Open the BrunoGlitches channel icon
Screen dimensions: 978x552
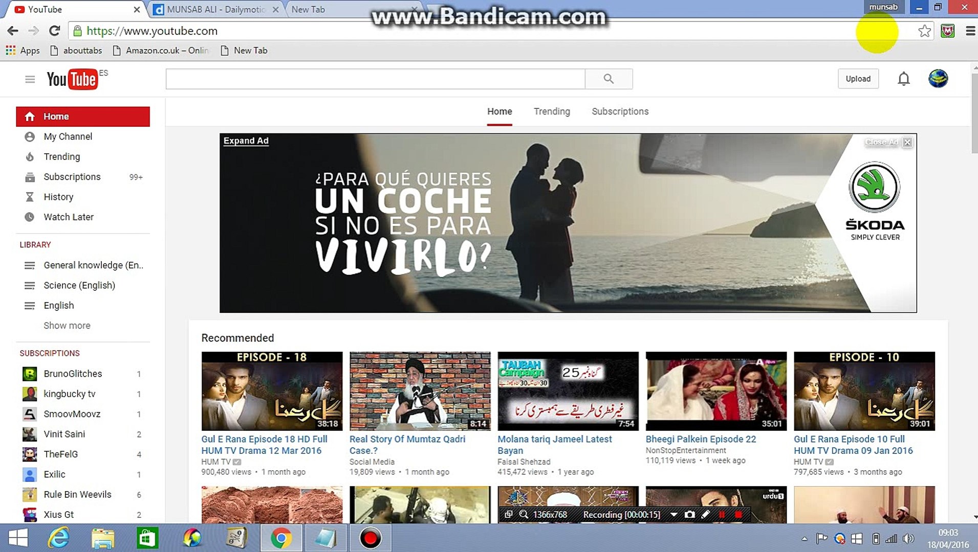point(30,374)
